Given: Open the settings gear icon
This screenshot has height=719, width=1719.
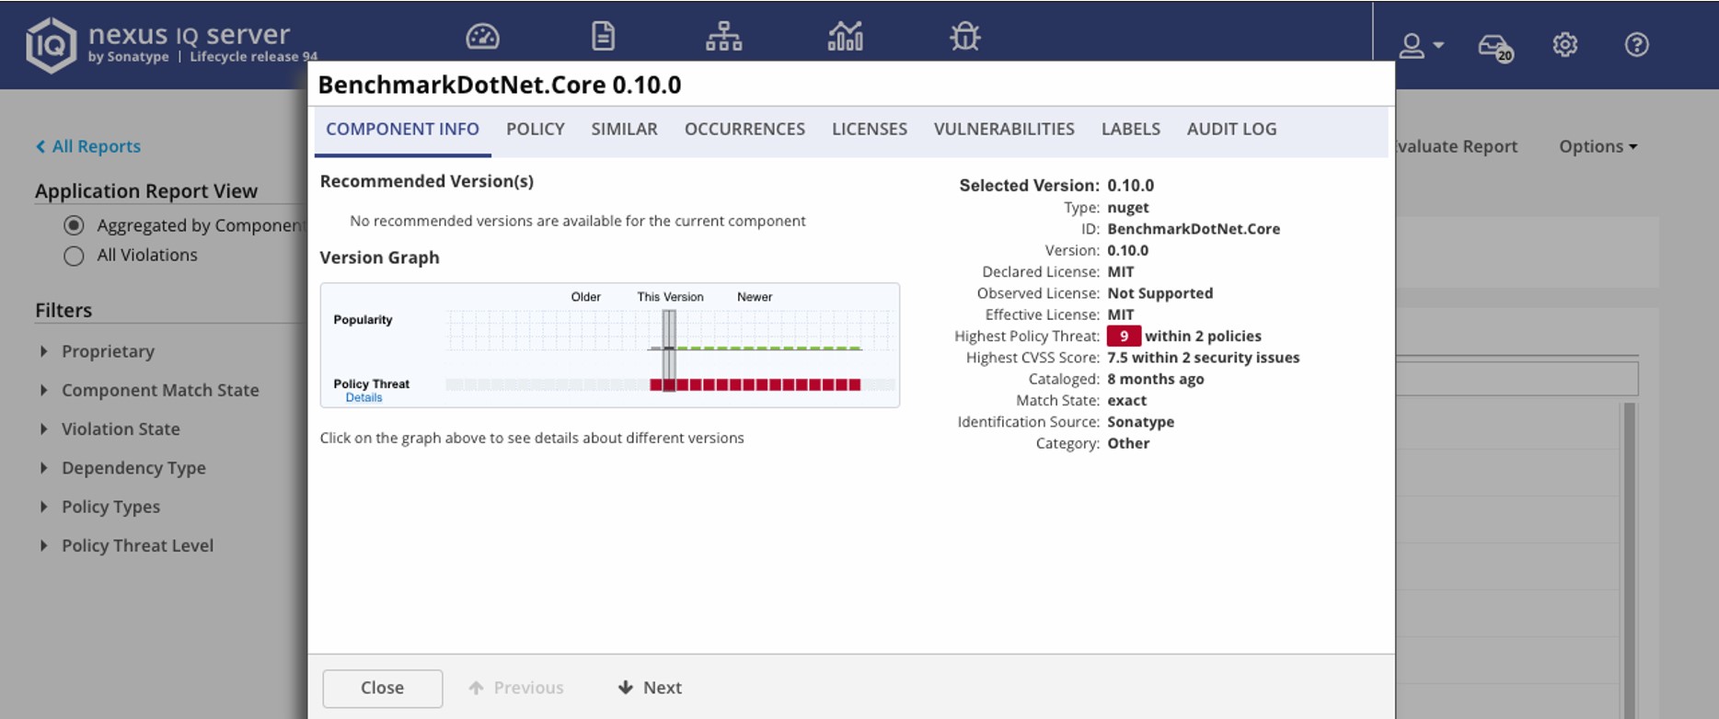Looking at the screenshot, I should tap(1564, 44).
